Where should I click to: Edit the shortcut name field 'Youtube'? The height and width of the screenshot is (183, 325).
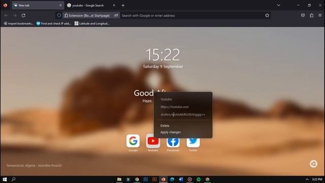coord(183,100)
